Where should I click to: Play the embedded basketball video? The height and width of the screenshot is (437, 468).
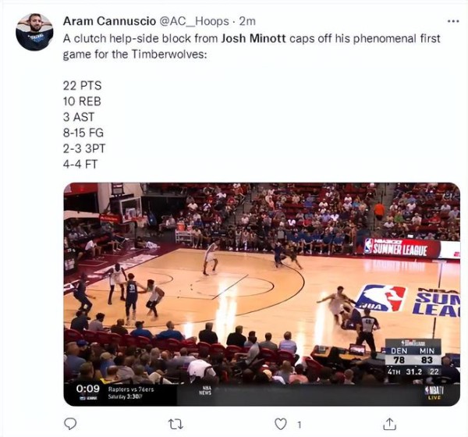(x=262, y=294)
